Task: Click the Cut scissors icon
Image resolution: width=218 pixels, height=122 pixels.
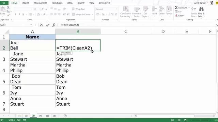Action: [8, 7]
